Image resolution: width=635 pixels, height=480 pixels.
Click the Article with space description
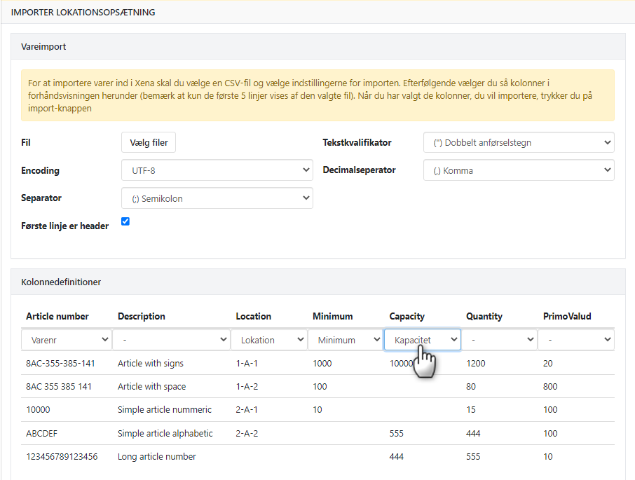[x=151, y=386]
